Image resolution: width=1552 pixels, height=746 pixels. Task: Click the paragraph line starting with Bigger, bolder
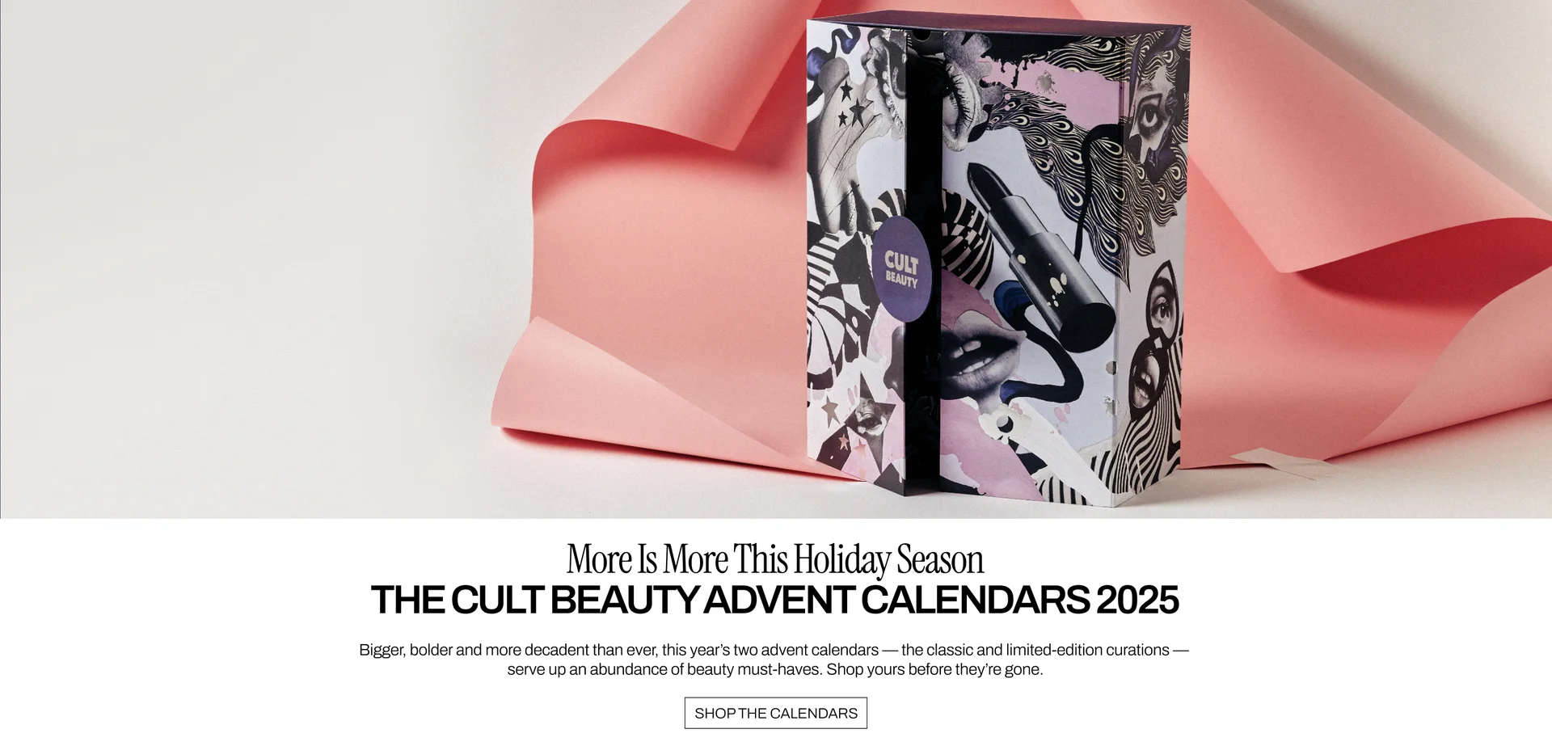(774, 650)
